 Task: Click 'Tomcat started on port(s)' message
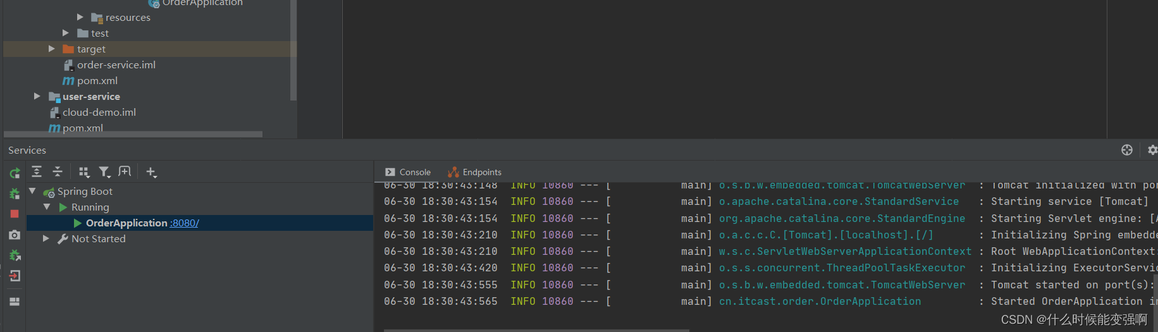[1073, 285]
